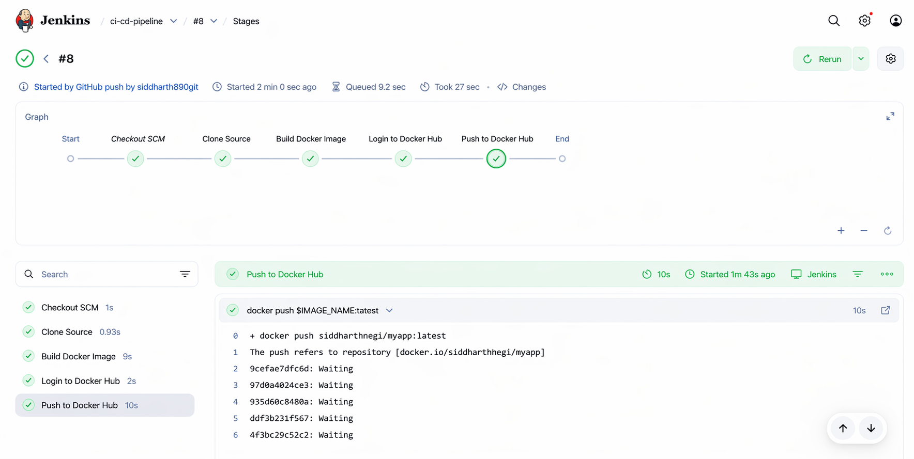This screenshot has width=914, height=459.
Task: Open Stages breadcrumb item
Action: click(x=246, y=21)
